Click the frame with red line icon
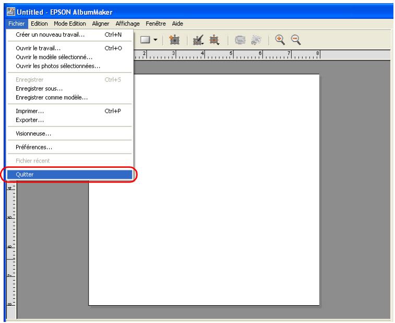This screenshot has width=395, height=323. 214,40
